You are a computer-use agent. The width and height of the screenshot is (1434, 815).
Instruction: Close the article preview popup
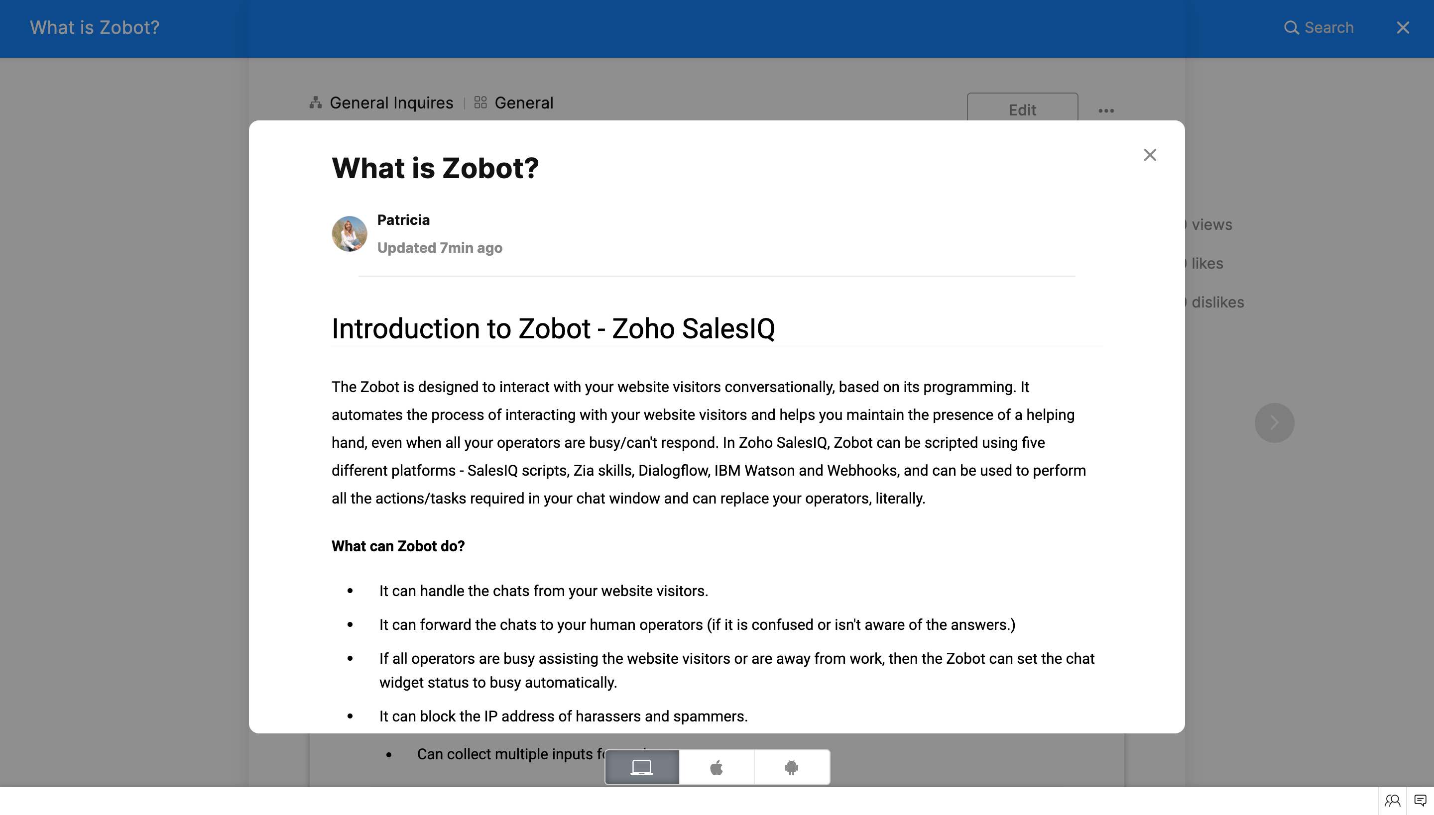[1149, 155]
